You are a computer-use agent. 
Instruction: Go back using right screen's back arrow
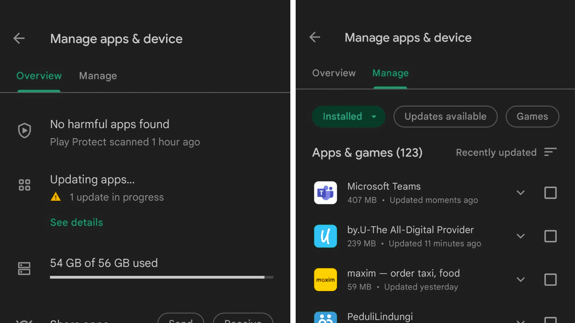click(315, 37)
